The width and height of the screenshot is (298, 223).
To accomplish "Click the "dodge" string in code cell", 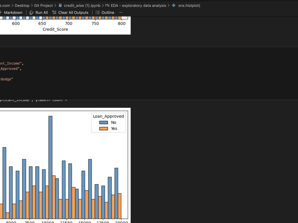I will tap(7, 79).
